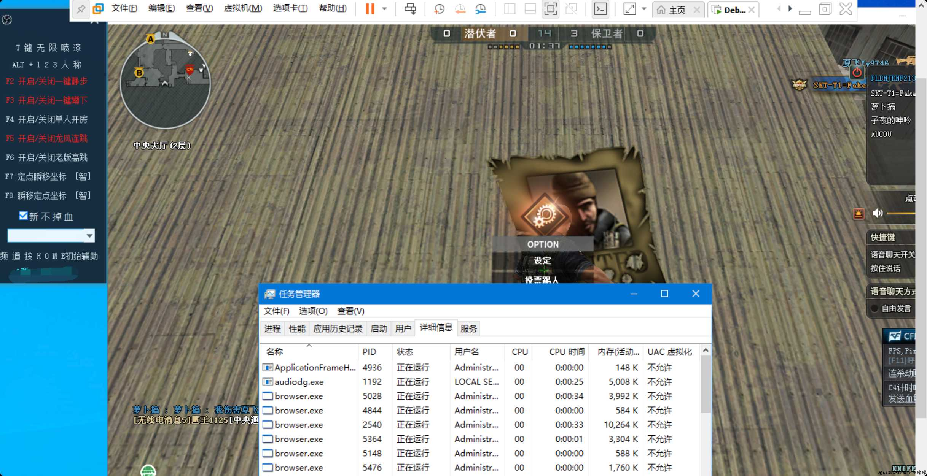
Task: Open the snapshot manager icon
Action: [481, 9]
